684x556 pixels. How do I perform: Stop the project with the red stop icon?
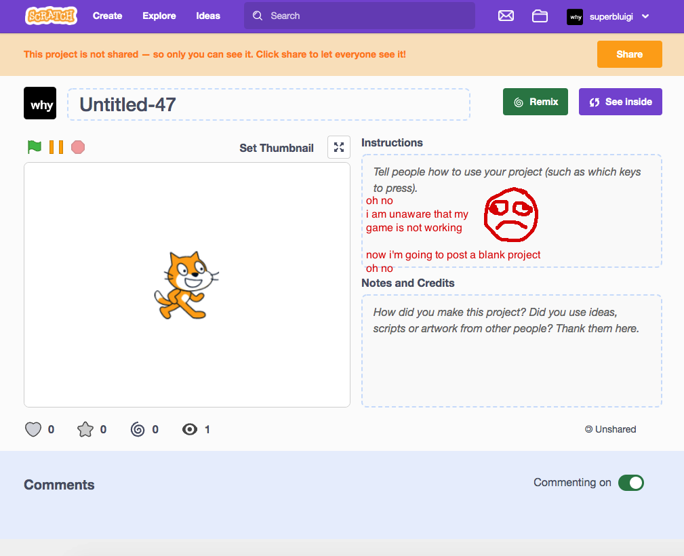point(78,147)
